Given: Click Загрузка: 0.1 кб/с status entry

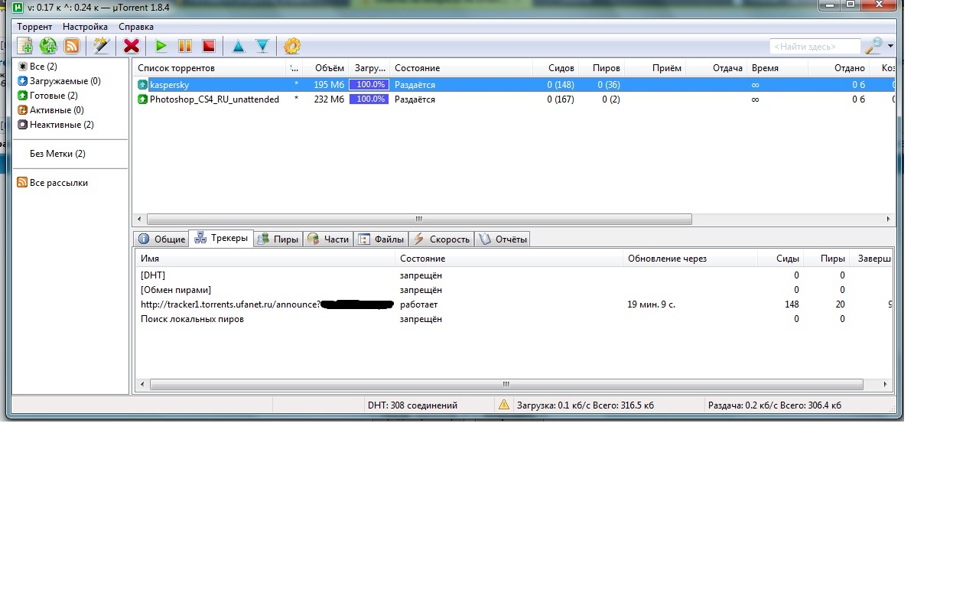Looking at the screenshot, I should (586, 405).
